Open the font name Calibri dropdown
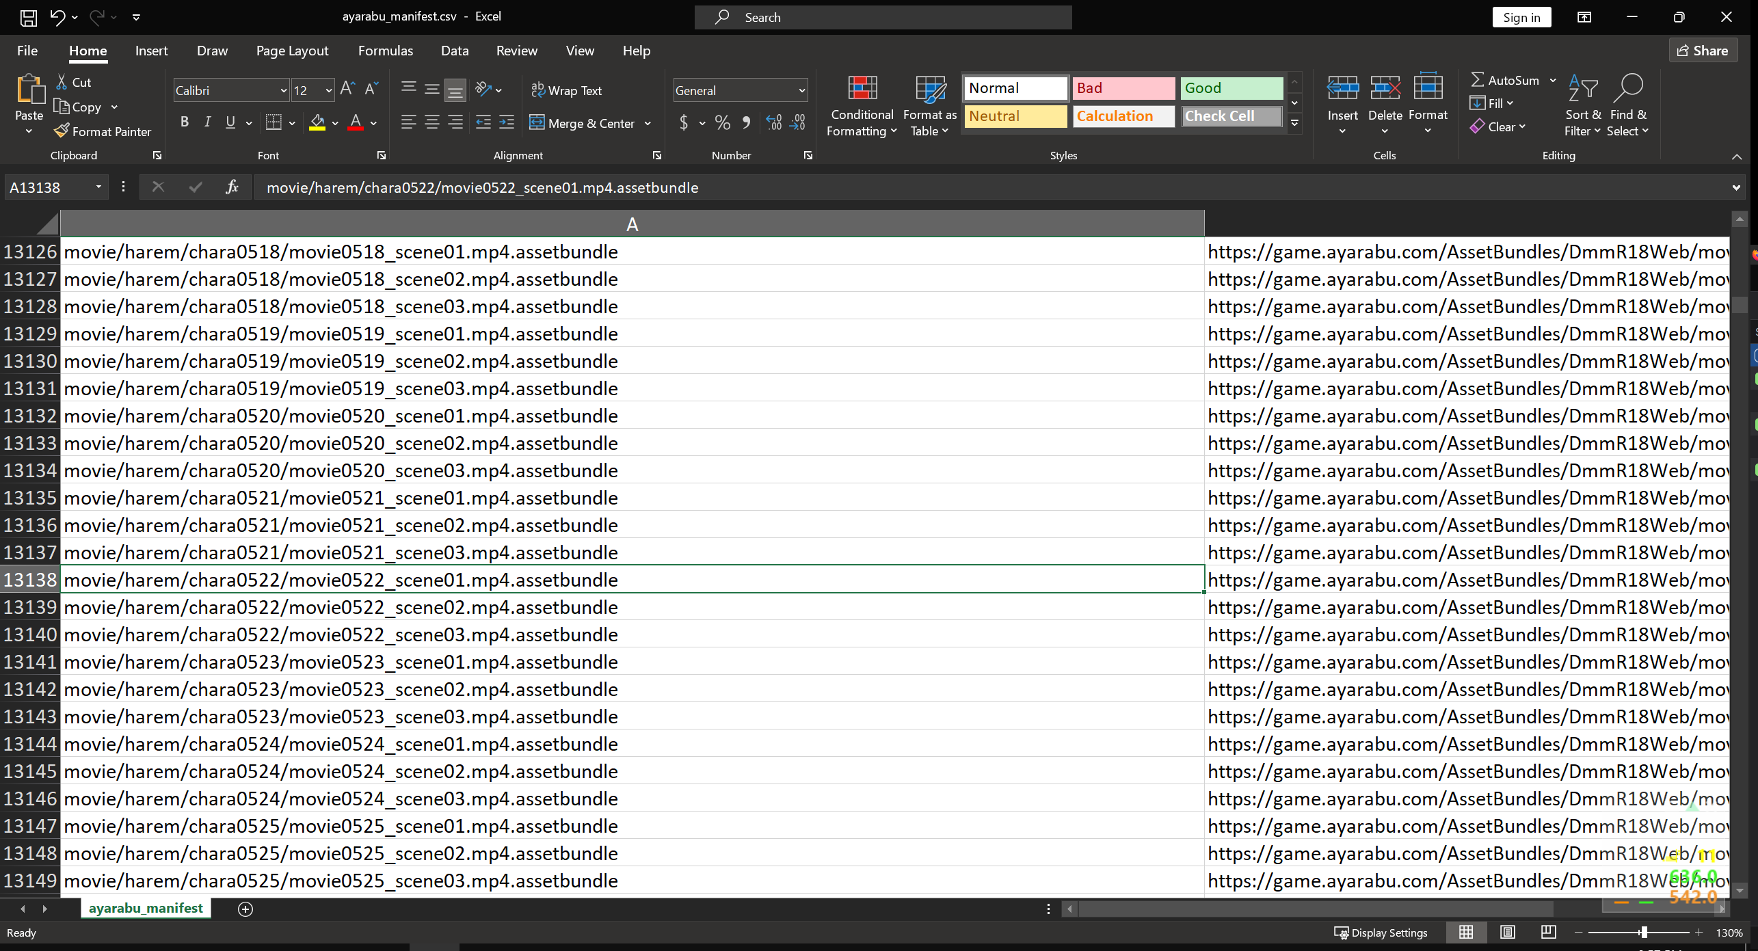 (284, 90)
